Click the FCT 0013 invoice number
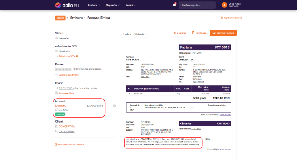The width and height of the screenshot is (297, 162). 222,47
